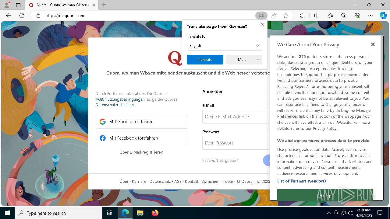The width and height of the screenshot is (390, 219).
Task: Close the privacy consent panel
Action: pyautogui.click(x=373, y=44)
